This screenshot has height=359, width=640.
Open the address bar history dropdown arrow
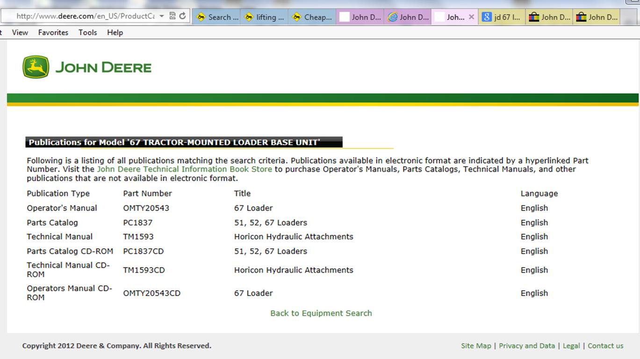pos(162,16)
